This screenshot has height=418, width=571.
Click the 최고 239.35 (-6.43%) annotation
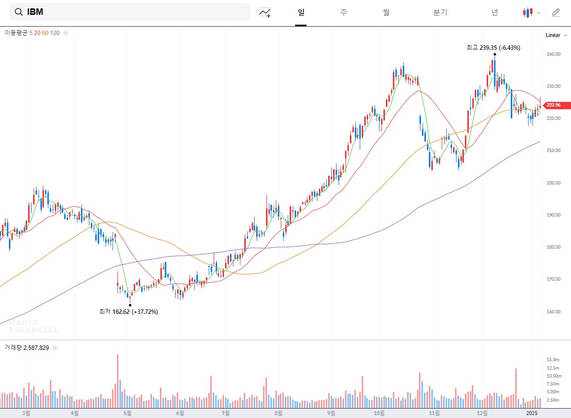494,48
